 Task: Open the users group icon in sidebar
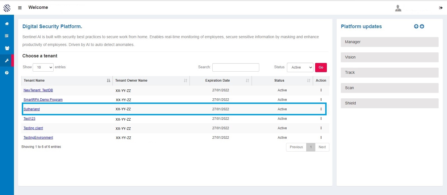7,48
